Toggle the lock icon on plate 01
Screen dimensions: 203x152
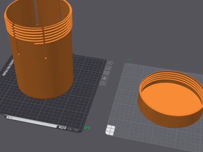click(105, 78)
